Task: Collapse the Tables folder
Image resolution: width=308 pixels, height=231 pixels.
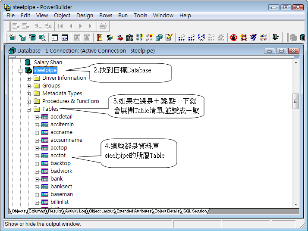Action: 28,109
